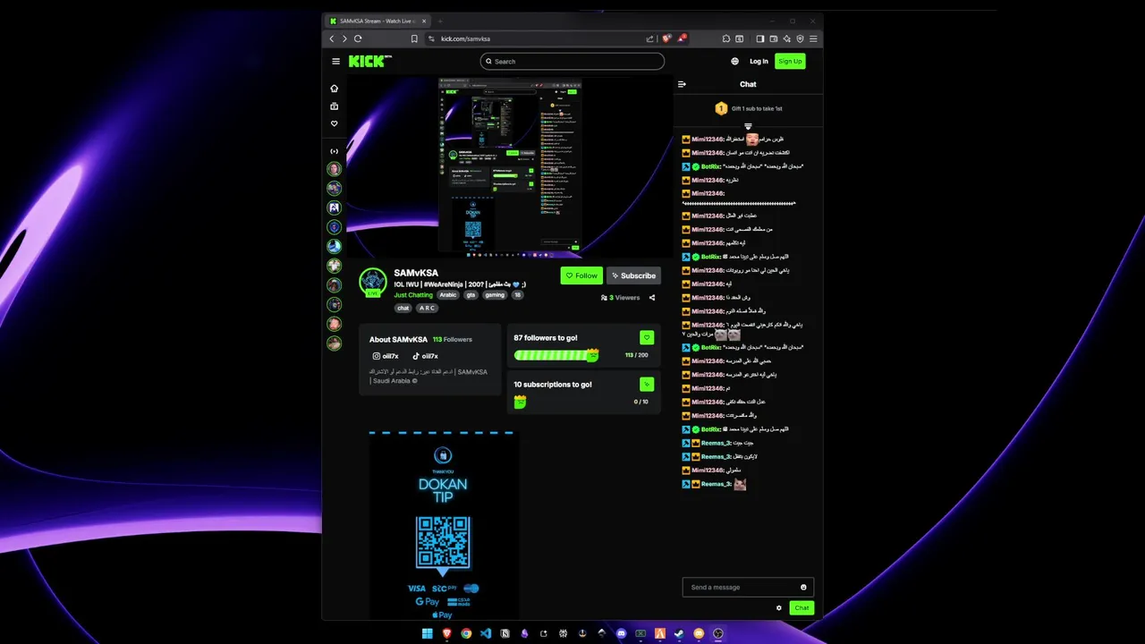Go to the KICK logo homepage
1145x644 pixels.
[x=369, y=61]
